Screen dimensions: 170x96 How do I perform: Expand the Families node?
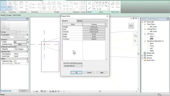tap(142, 55)
